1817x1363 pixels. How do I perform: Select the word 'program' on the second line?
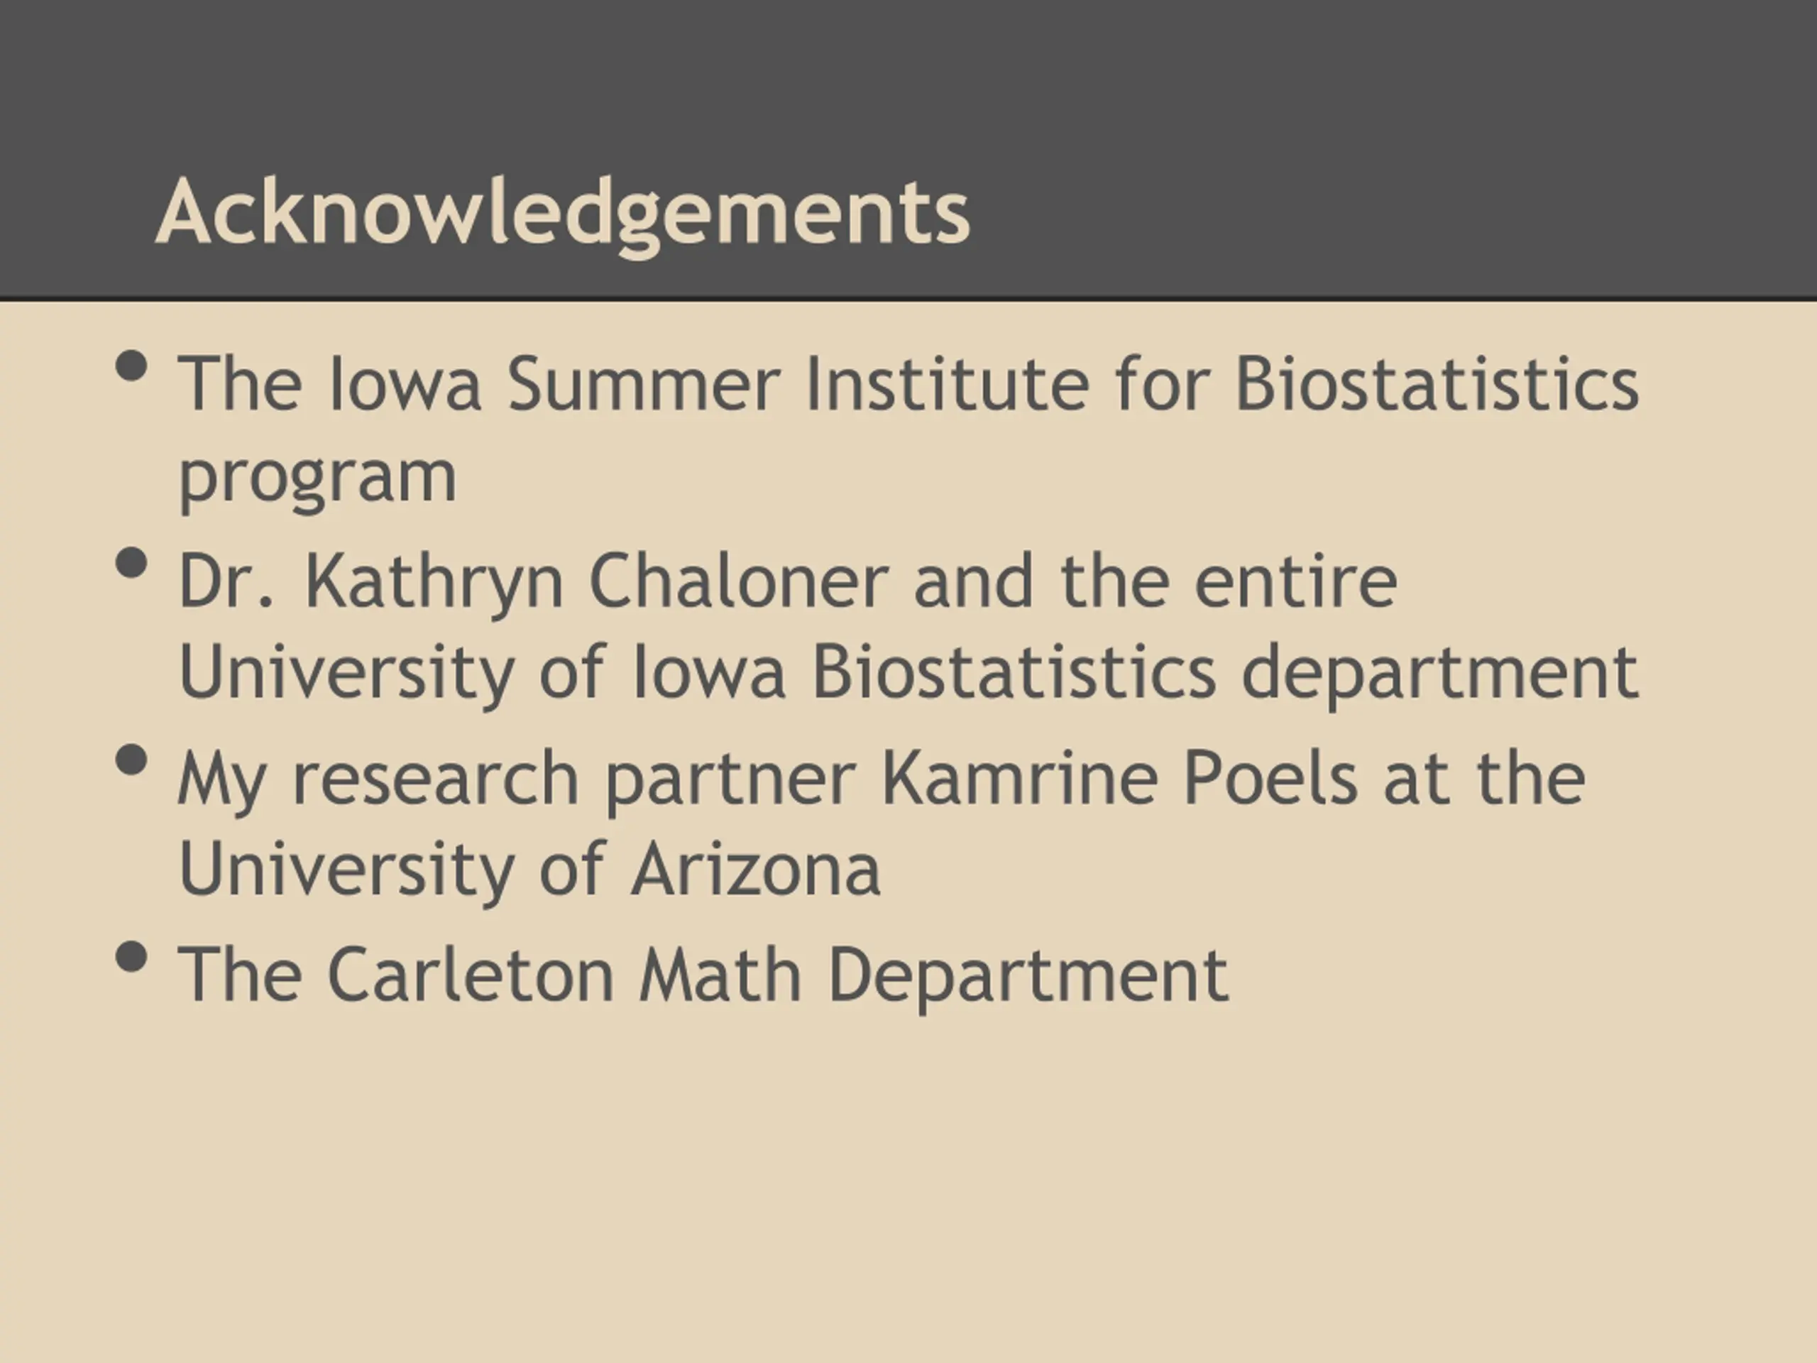(x=317, y=481)
